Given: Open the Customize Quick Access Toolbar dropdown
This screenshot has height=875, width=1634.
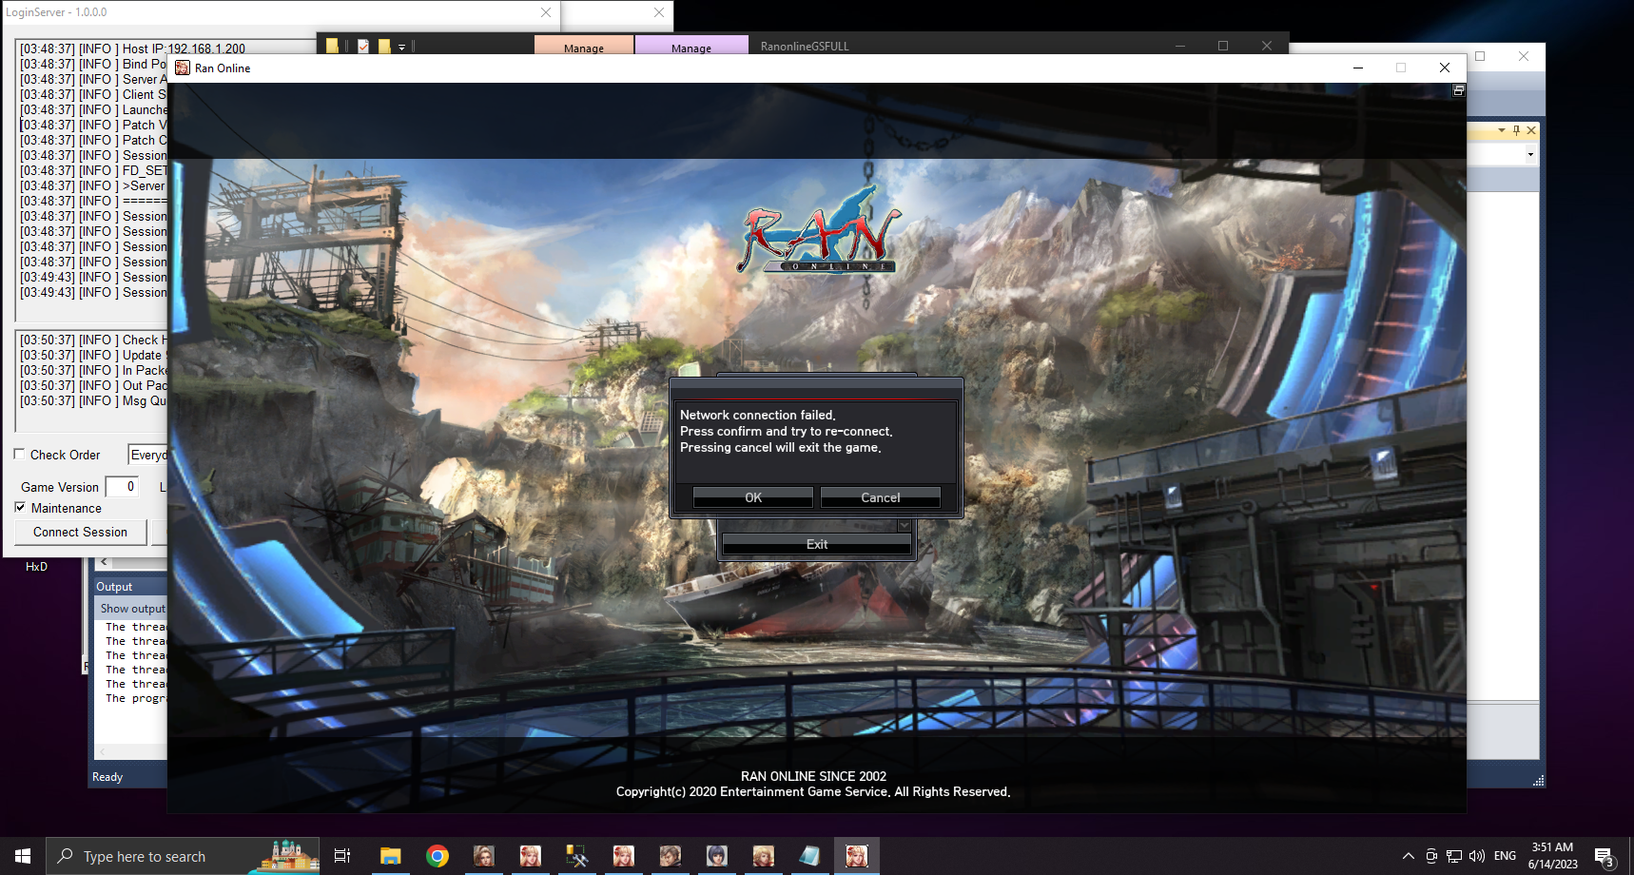Looking at the screenshot, I should tap(401, 47).
